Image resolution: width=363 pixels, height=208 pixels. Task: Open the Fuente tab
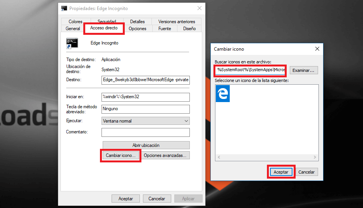click(165, 29)
